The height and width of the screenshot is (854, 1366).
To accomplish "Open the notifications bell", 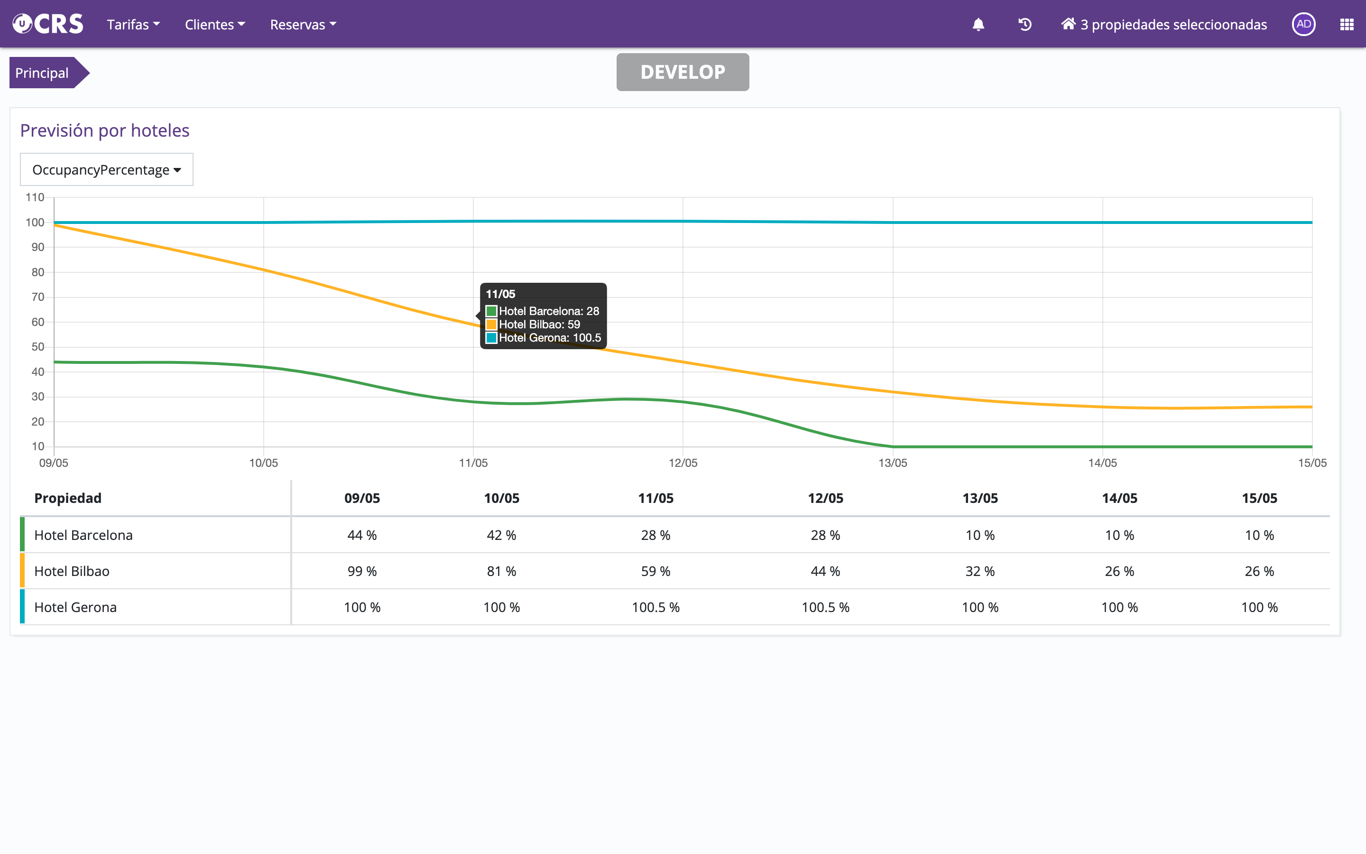I will [x=978, y=24].
